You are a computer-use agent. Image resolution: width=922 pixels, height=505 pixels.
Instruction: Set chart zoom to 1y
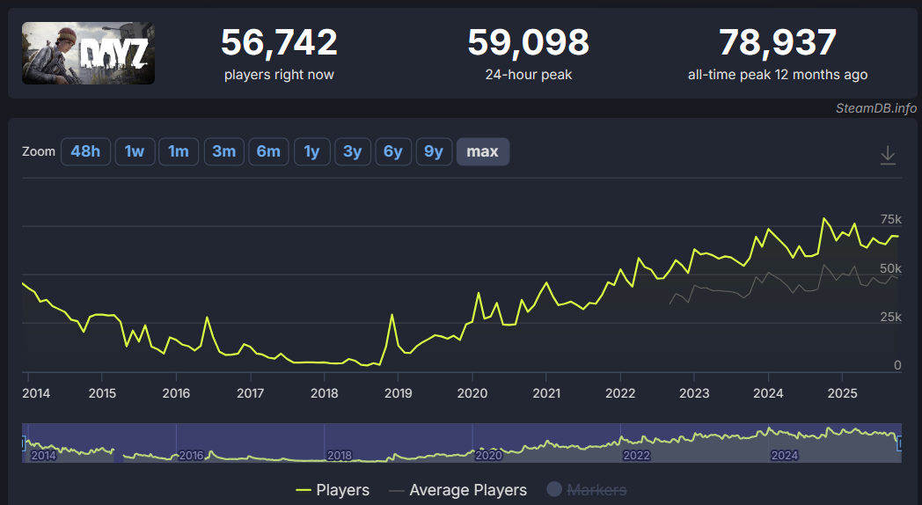tap(311, 151)
